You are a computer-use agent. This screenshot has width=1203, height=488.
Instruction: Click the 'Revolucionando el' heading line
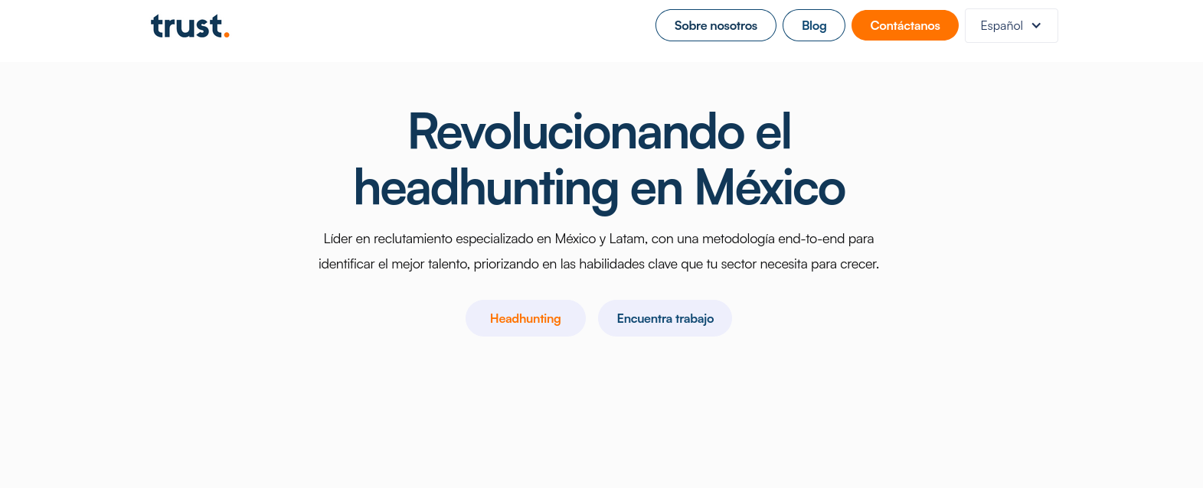pos(599,132)
